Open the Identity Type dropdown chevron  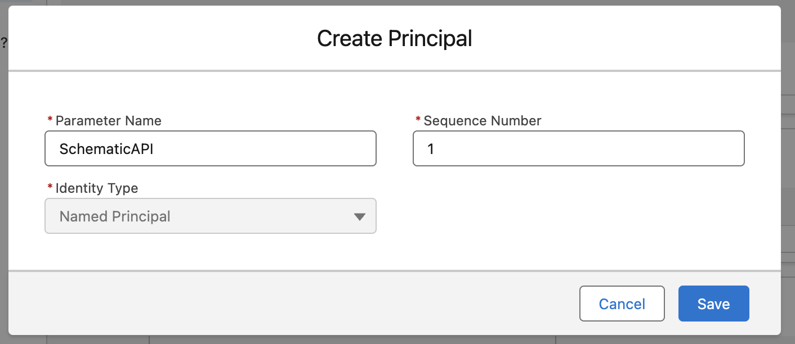pos(361,216)
